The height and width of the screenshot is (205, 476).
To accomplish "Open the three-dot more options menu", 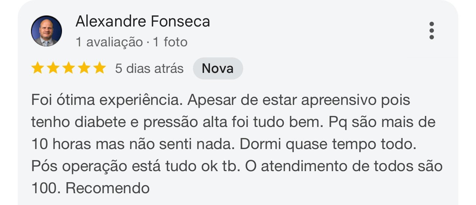I will click(x=431, y=31).
